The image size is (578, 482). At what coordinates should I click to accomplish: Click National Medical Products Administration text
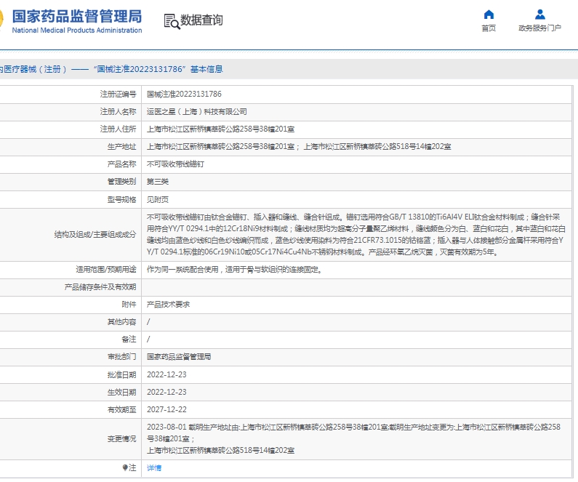click(x=77, y=31)
